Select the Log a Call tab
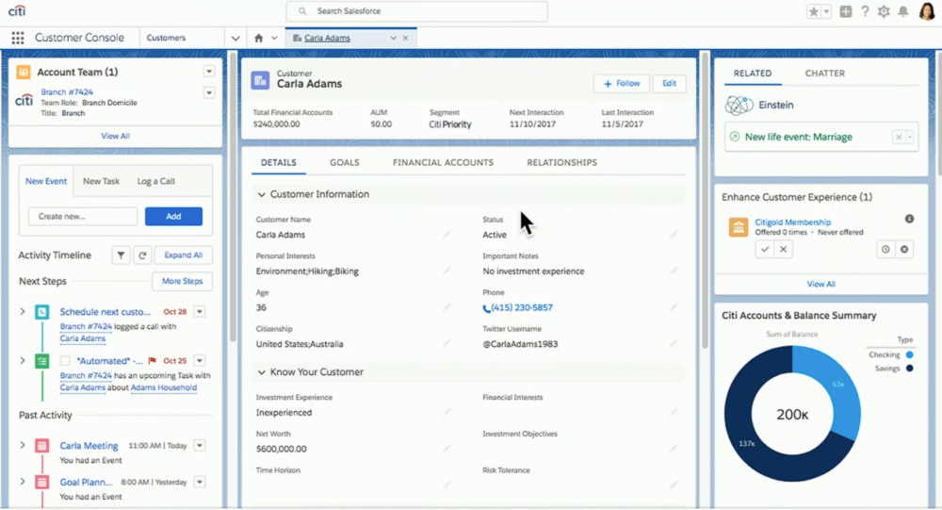Image resolution: width=942 pixels, height=510 pixels. (x=155, y=181)
